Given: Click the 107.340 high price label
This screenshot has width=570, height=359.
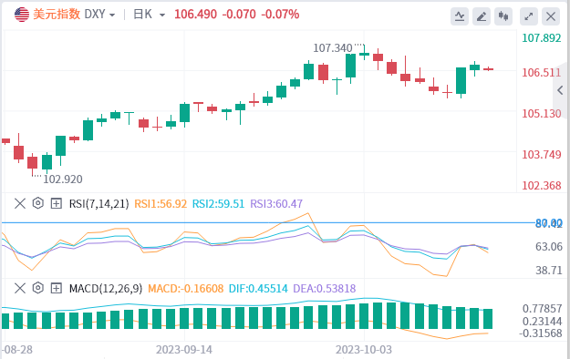Looking at the screenshot, I should click(333, 48).
